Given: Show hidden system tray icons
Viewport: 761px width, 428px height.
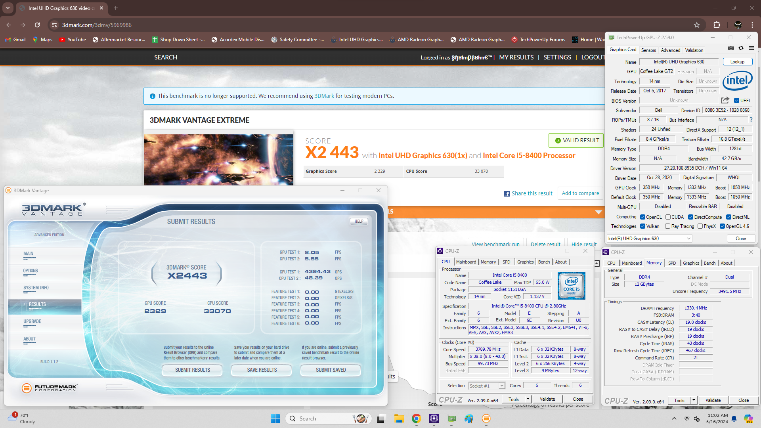Looking at the screenshot, I should pos(674,418).
